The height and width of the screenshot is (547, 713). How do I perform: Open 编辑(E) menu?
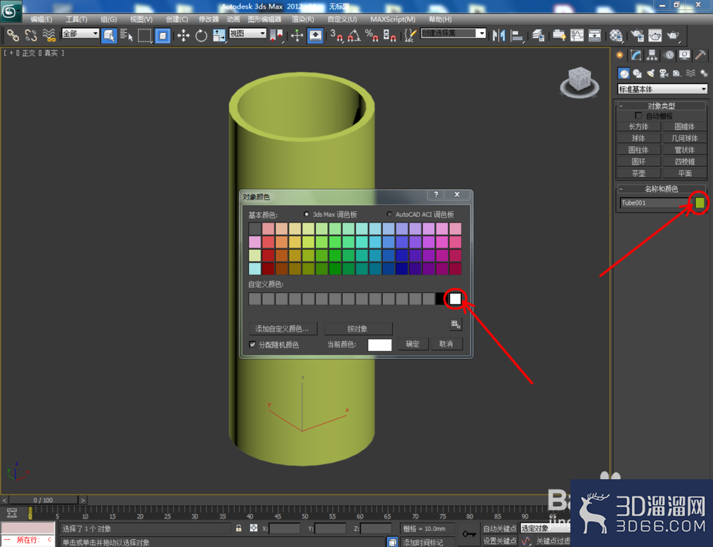tap(41, 19)
